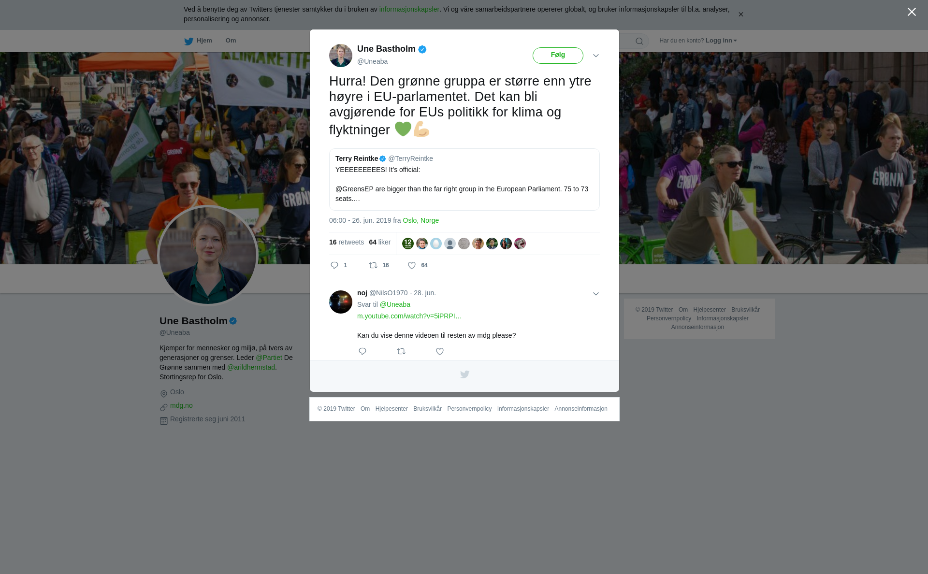Click the Twitter bird icon below the replies
The width and height of the screenshot is (928, 574).
click(464, 374)
